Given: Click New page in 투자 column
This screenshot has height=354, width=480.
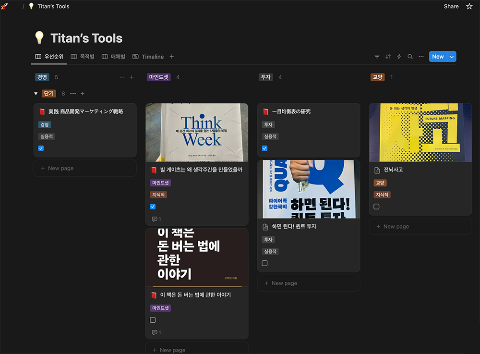Looking at the screenshot, I should [309, 283].
